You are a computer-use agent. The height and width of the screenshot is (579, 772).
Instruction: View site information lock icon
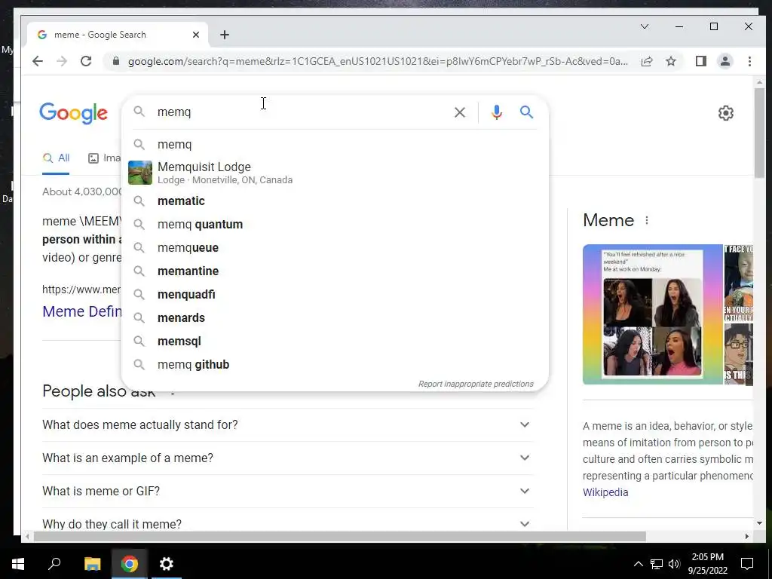click(116, 61)
